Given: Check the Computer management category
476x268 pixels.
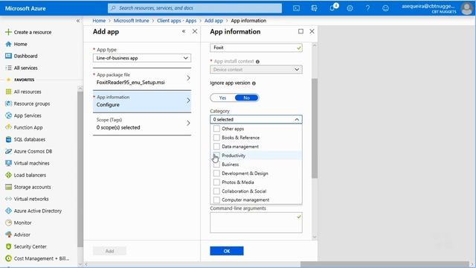Looking at the screenshot, I should (x=216, y=200).
